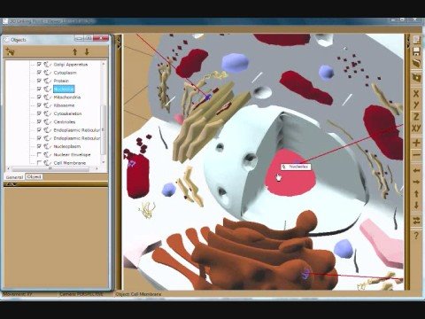Click the vertical scrollbar thumb of object tree

click(104, 130)
